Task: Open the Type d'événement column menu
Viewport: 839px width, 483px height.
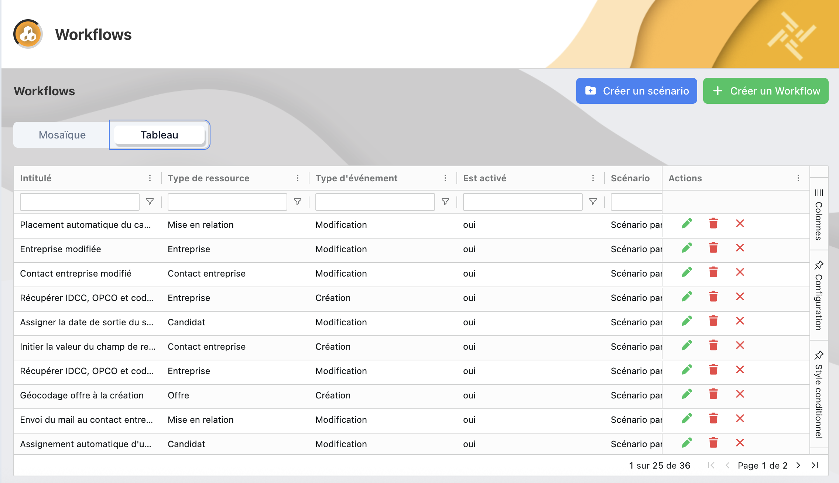Action: pos(445,178)
